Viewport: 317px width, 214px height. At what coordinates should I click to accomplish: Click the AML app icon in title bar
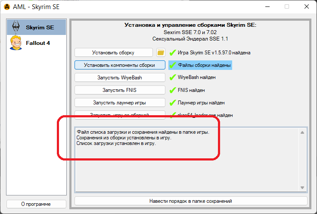[7, 6]
